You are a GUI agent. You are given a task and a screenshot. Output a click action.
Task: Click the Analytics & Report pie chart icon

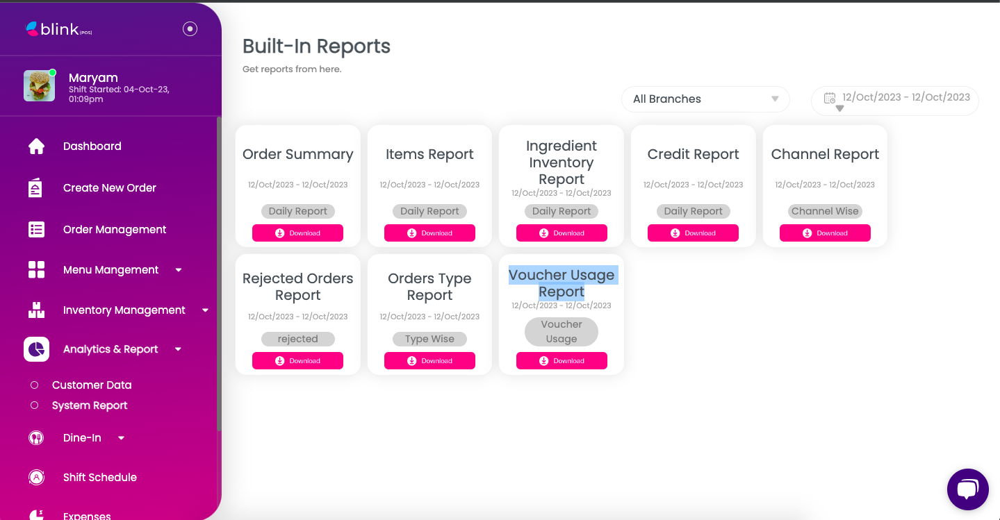(36, 349)
